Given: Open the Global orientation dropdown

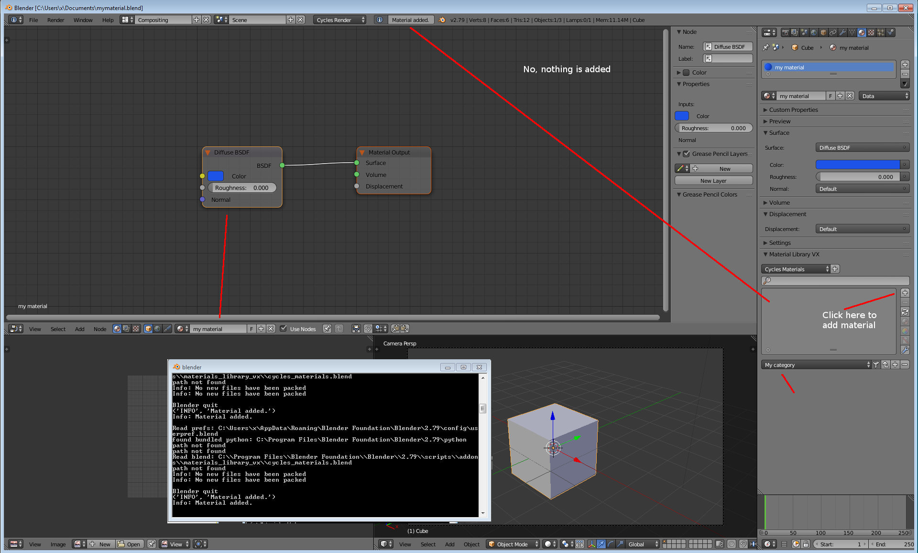Looking at the screenshot, I should (643, 544).
